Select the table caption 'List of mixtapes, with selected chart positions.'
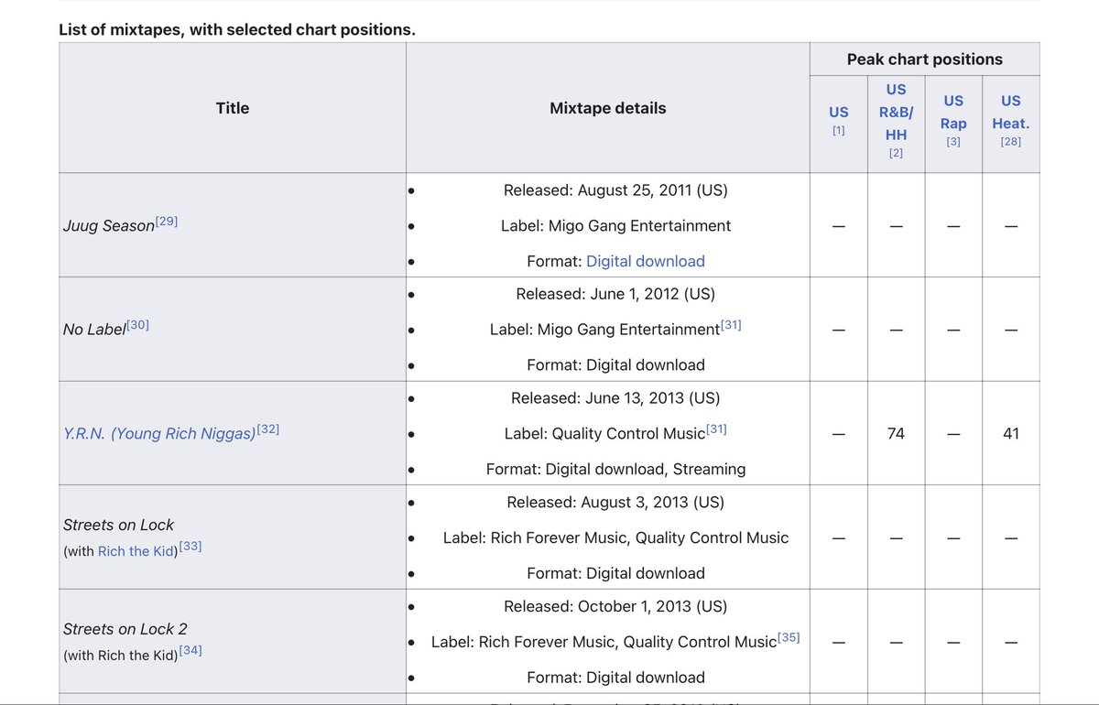This screenshot has height=705, width=1099. click(x=237, y=29)
